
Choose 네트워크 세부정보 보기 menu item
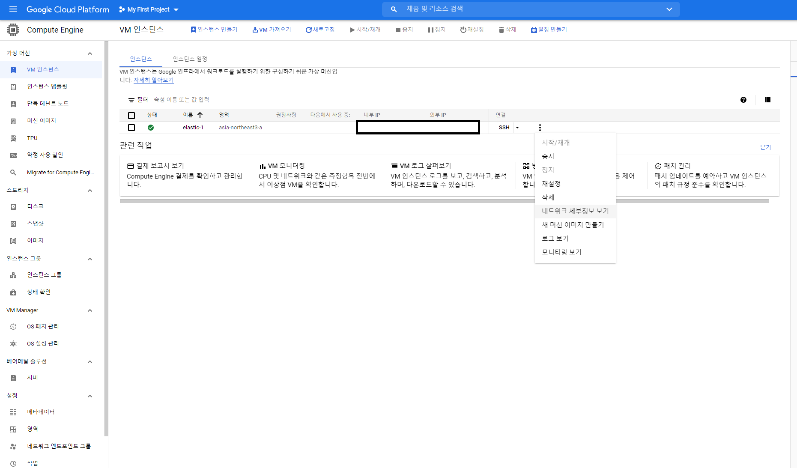575,211
